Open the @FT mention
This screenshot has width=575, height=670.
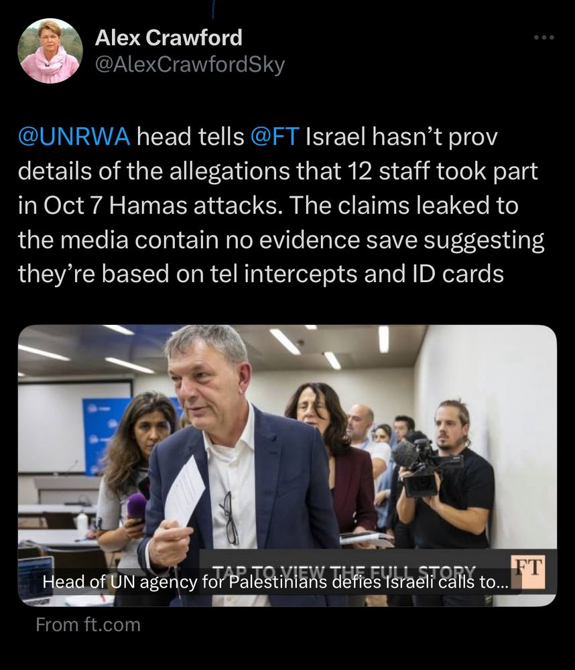pyautogui.click(x=275, y=137)
